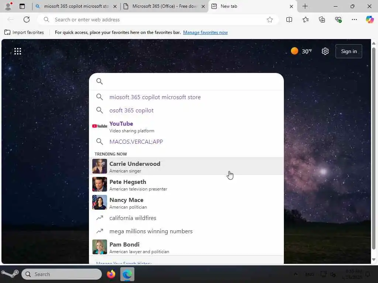Select MACOS.VERCAL;APP history suggestion
The width and height of the screenshot is (378, 283).
click(x=186, y=141)
